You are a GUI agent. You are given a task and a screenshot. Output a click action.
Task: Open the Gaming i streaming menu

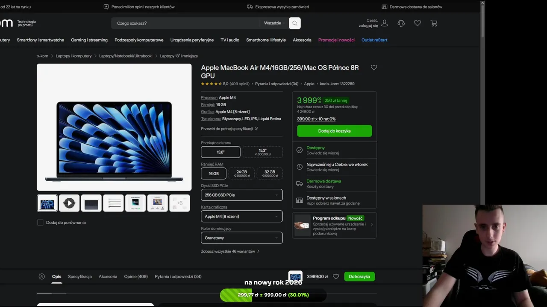tap(89, 40)
